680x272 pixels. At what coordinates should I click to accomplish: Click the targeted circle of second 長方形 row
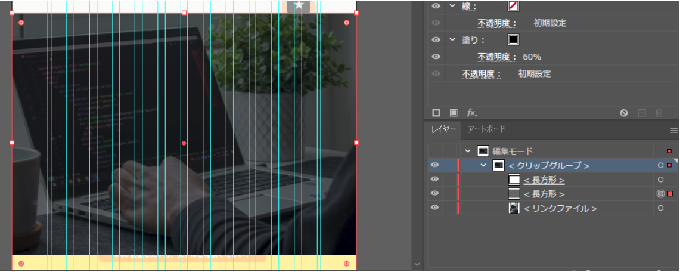pos(660,194)
